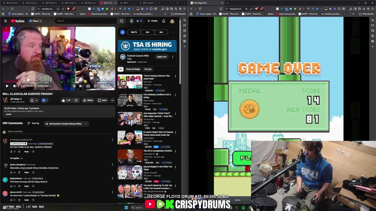Start voice search with microphone icon
The height and width of the screenshot is (211, 376).
(131, 21)
